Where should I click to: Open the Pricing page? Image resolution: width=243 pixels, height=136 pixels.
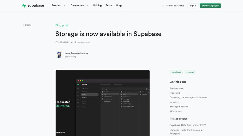tap(97, 5)
